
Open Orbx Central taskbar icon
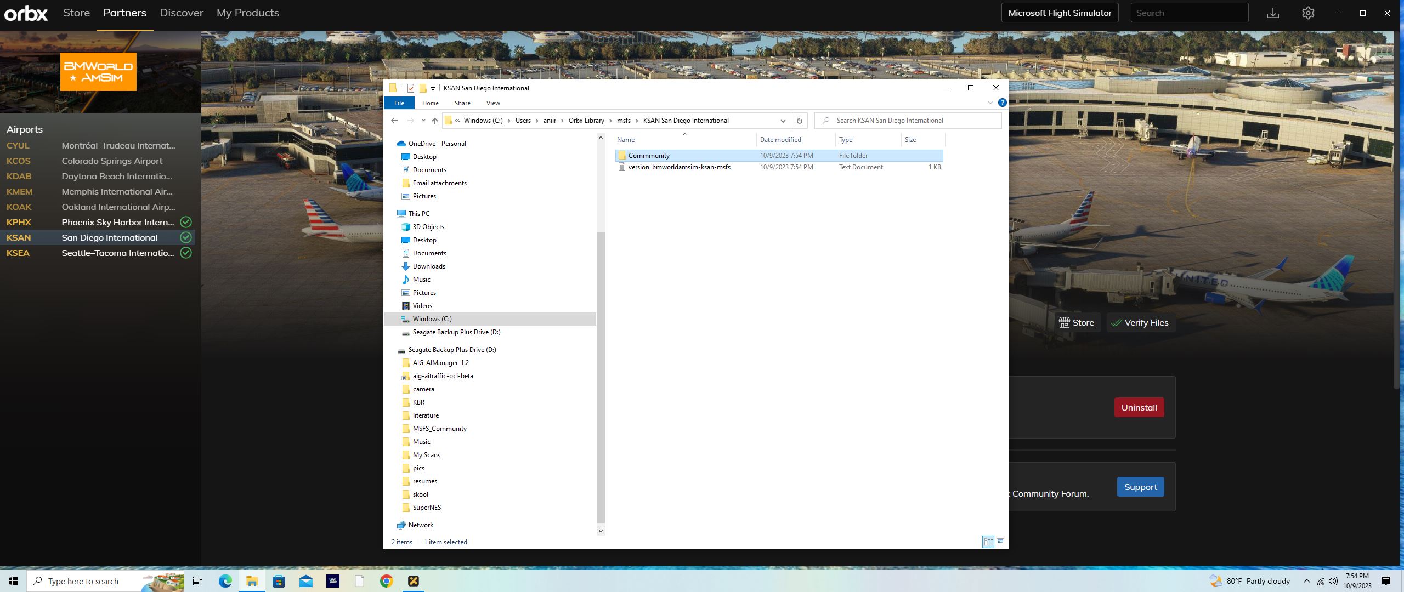click(x=413, y=581)
